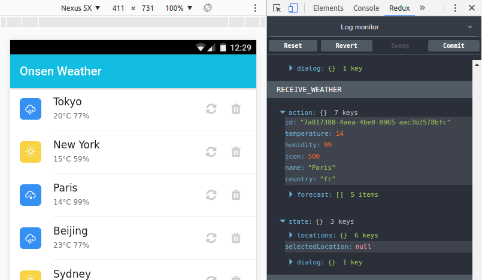This screenshot has height=280, width=482.
Task: Click Paris's drizzle cloud icon
Action: coord(31,194)
